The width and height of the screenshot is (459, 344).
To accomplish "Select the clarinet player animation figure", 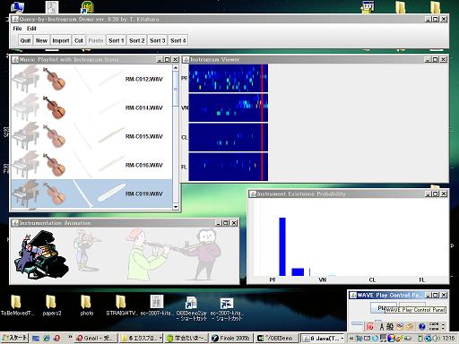I will 149,254.
